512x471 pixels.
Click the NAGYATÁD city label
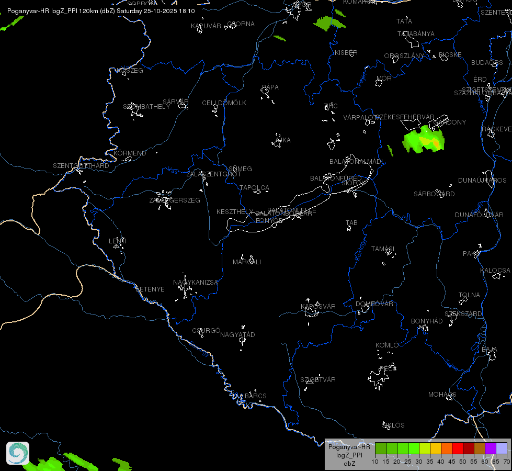pyautogui.click(x=237, y=335)
